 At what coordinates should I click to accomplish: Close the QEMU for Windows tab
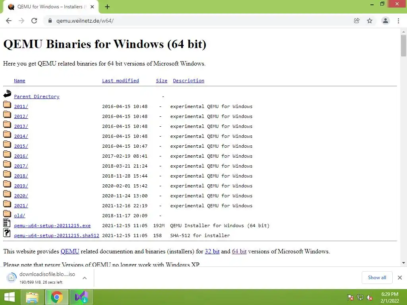pos(92,7)
